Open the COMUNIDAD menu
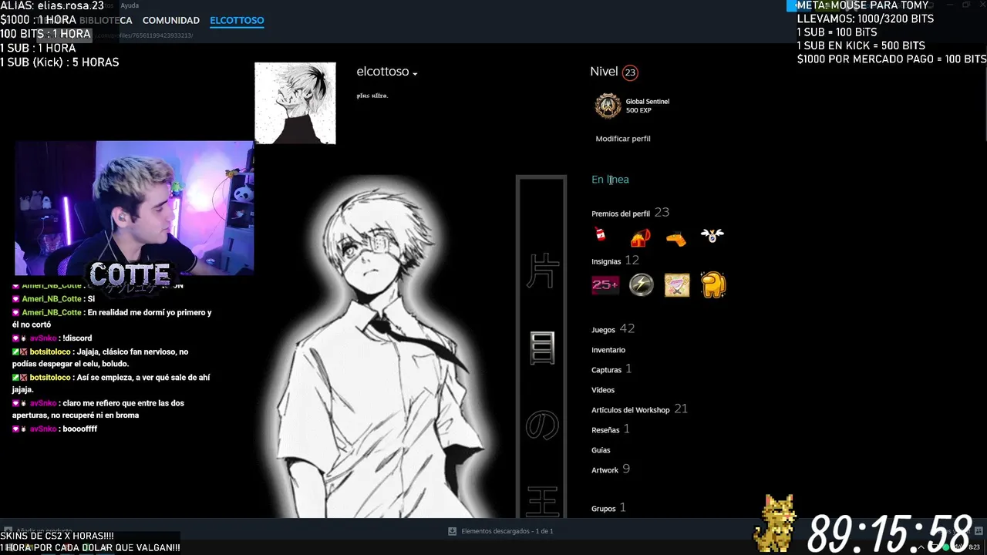Screen dimensions: 987x555 [x=171, y=20]
